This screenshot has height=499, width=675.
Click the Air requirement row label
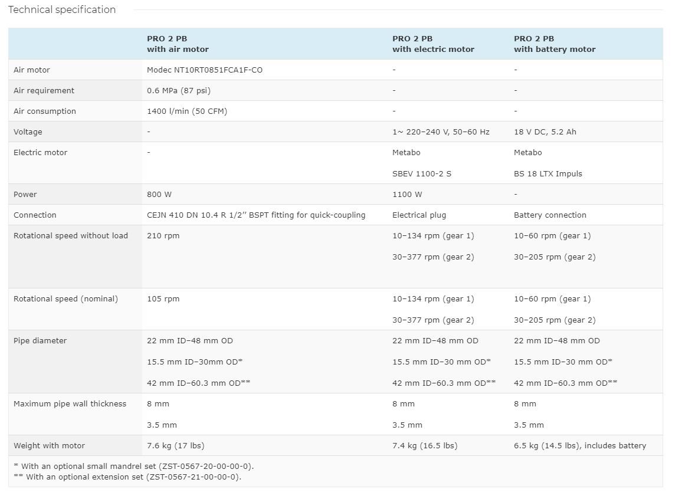pyautogui.click(x=44, y=90)
